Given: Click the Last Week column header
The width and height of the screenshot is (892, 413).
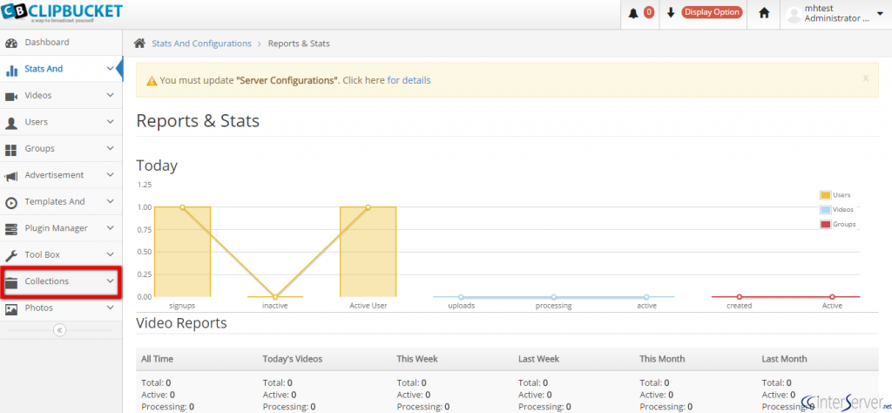Looking at the screenshot, I should pyautogui.click(x=538, y=359).
